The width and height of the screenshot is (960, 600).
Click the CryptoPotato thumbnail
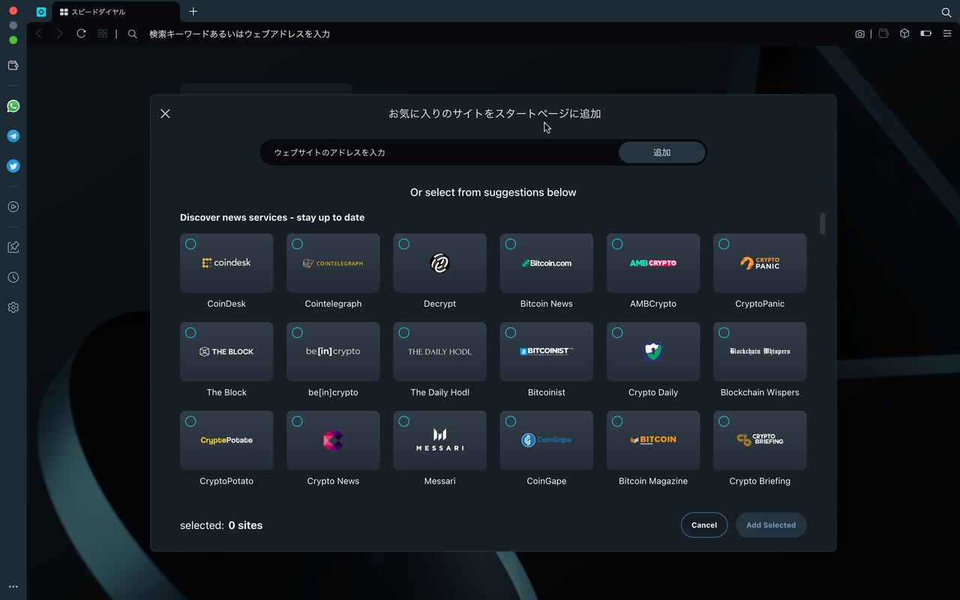pos(226,440)
